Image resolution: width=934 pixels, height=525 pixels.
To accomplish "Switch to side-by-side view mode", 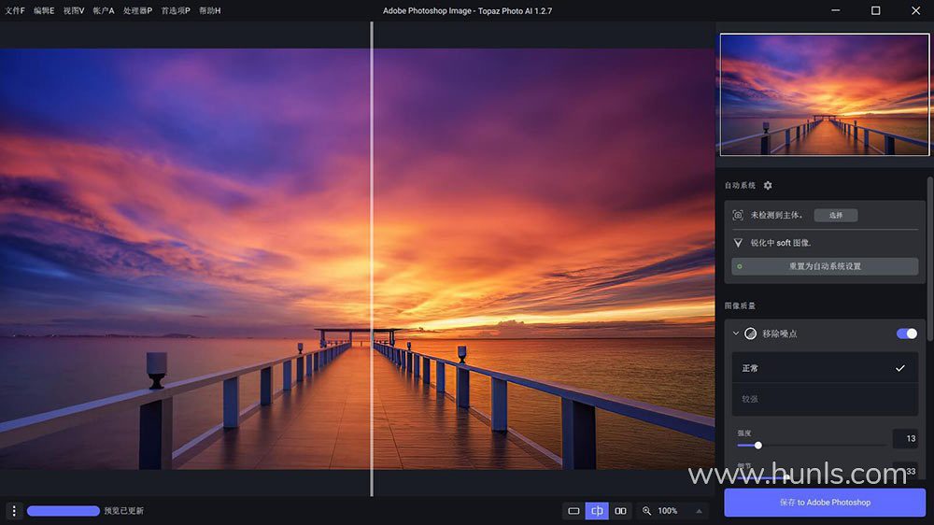I will point(620,511).
